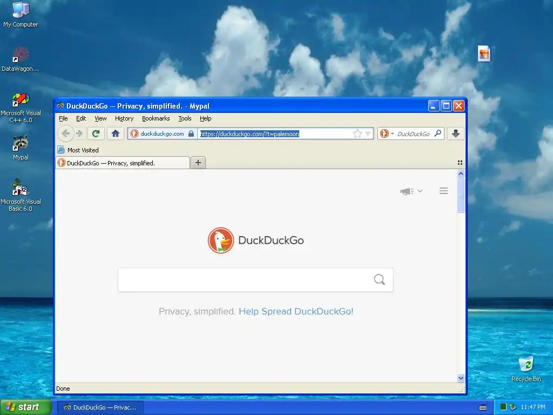The width and height of the screenshot is (553, 415).
Task: Click the highlighted URL in the address bar
Action: coord(249,134)
